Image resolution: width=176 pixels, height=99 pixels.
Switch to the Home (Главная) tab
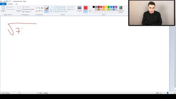10,4
